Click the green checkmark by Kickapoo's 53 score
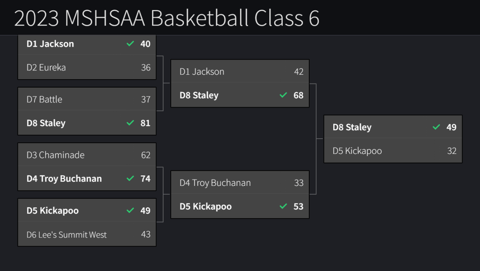Viewport: 480px width, 271px height. (283, 206)
